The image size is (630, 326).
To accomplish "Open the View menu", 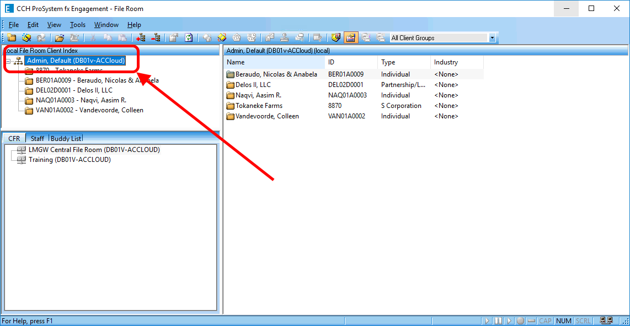I will click(x=54, y=25).
